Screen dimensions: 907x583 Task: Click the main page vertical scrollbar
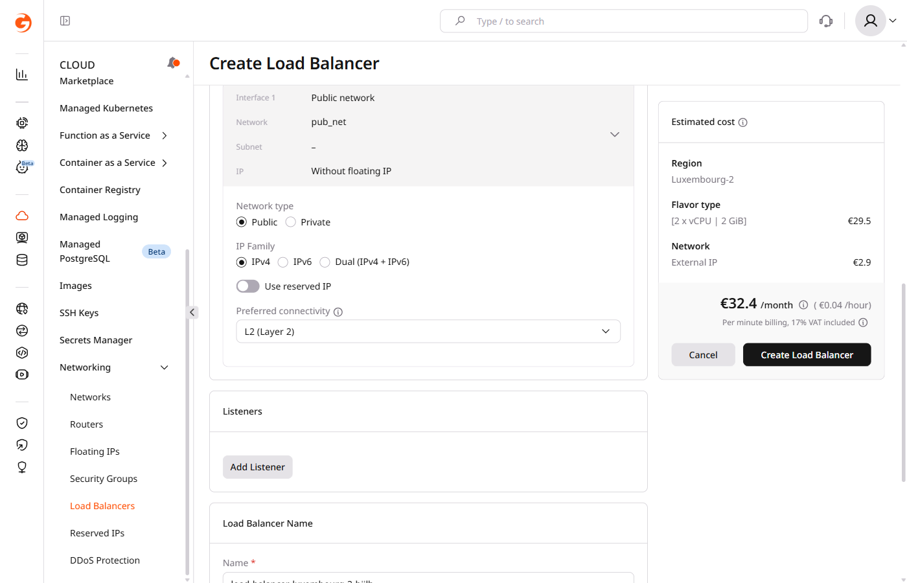(x=903, y=382)
